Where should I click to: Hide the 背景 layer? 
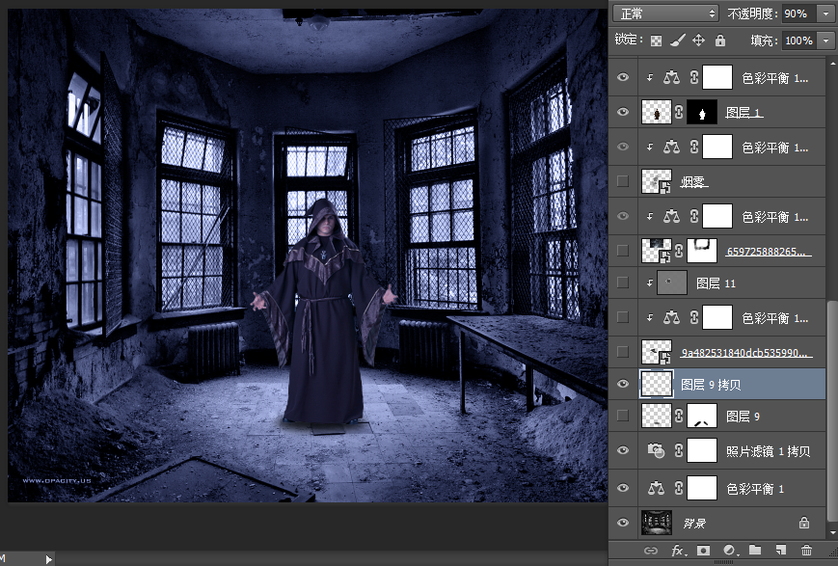click(x=623, y=523)
